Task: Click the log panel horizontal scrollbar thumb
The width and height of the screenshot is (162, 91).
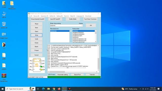Action: (x=57, y=72)
